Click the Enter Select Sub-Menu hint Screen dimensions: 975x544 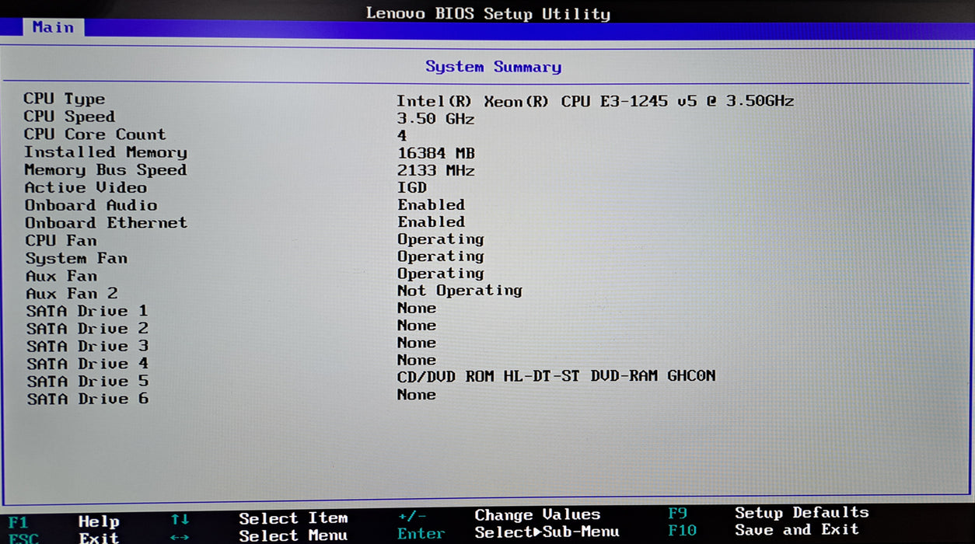pyautogui.click(x=508, y=532)
